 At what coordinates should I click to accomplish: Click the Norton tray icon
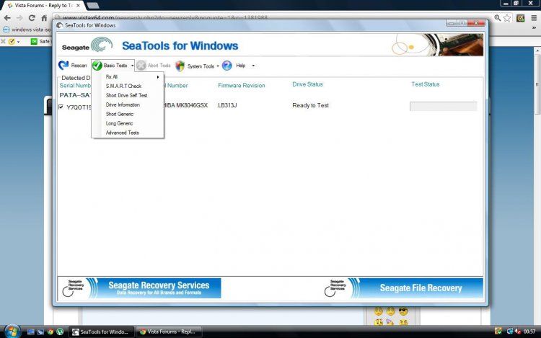click(x=498, y=332)
